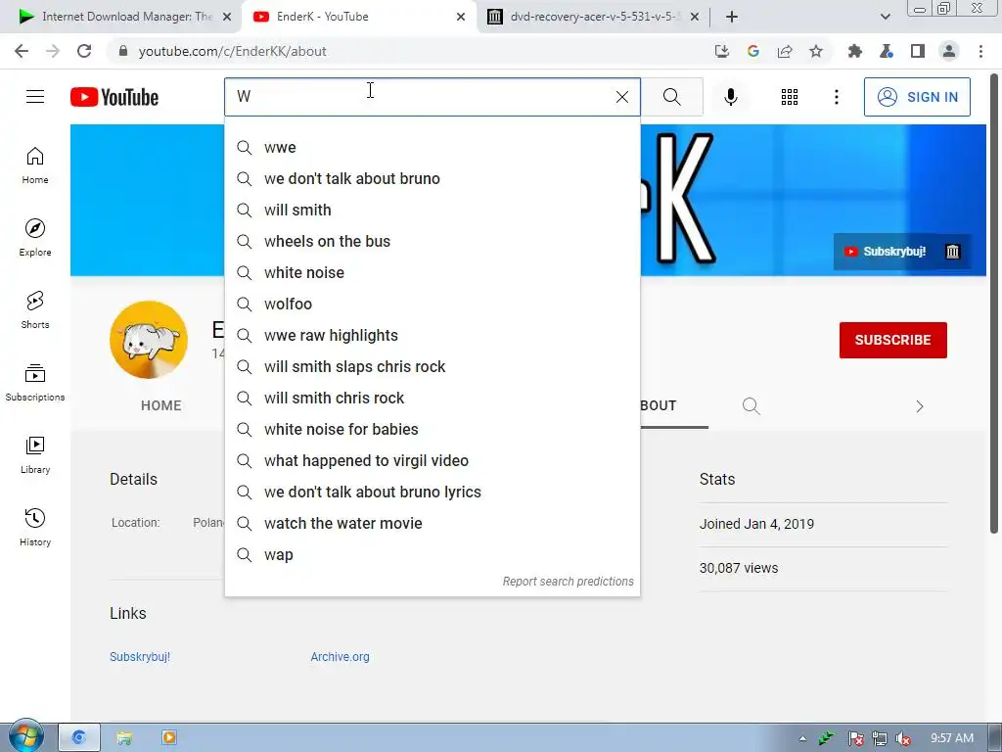Click the browser back arrow
Image resolution: width=1002 pixels, height=752 pixels.
pyautogui.click(x=22, y=51)
